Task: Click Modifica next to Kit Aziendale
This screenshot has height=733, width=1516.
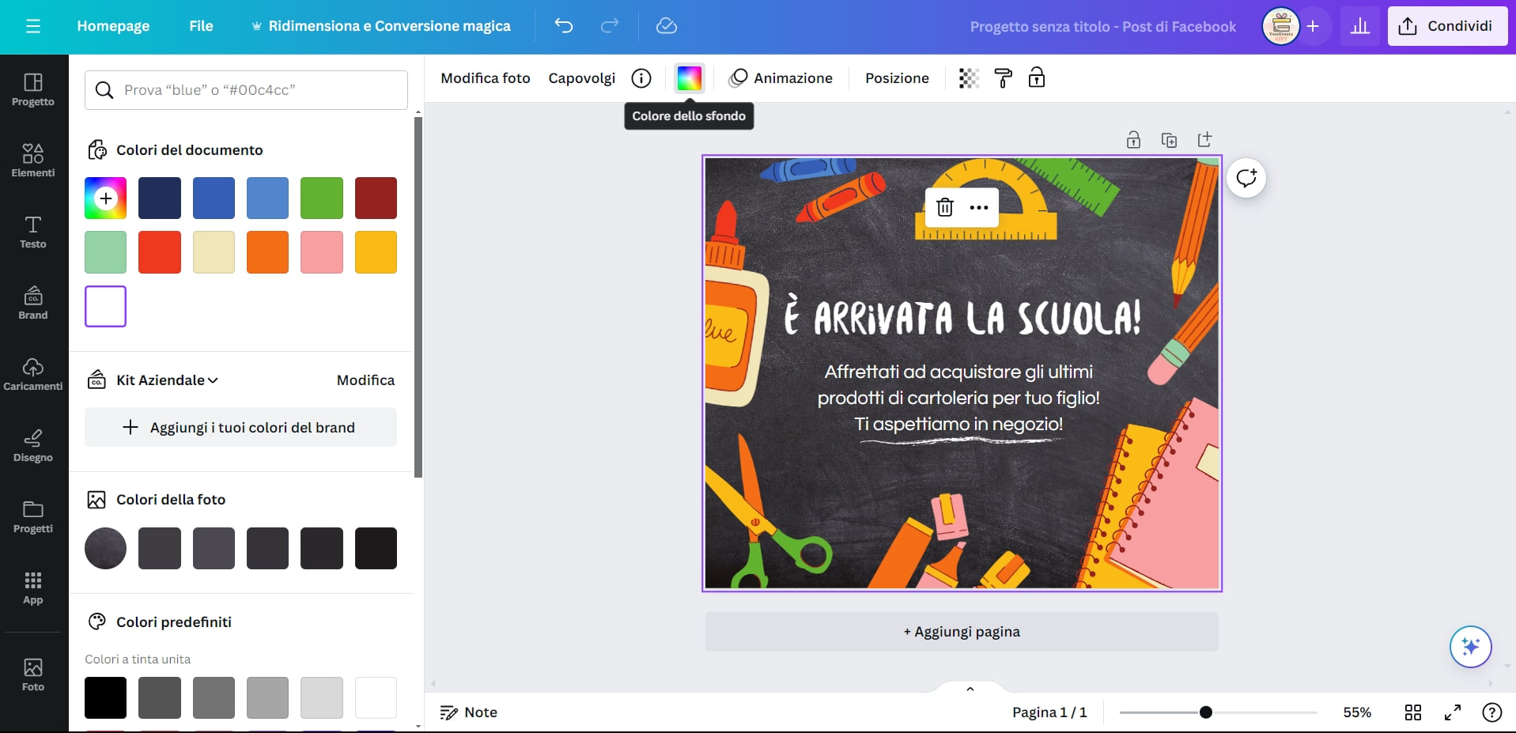Action: (365, 380)
